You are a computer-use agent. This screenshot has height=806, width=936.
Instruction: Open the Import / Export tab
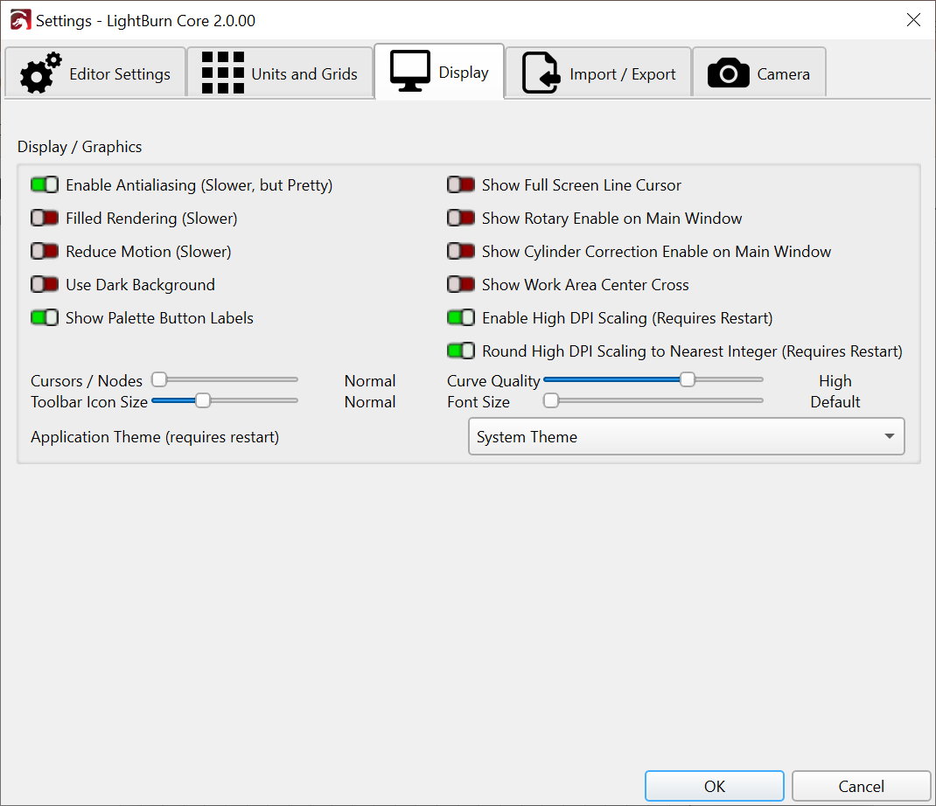pos(598,73)
